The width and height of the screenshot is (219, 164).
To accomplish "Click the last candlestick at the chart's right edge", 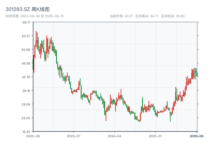I will pos(197,75).
